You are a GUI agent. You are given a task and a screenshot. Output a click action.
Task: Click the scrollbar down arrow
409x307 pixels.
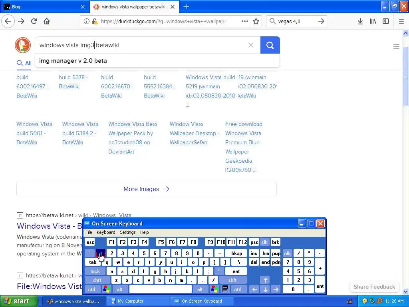405,291
